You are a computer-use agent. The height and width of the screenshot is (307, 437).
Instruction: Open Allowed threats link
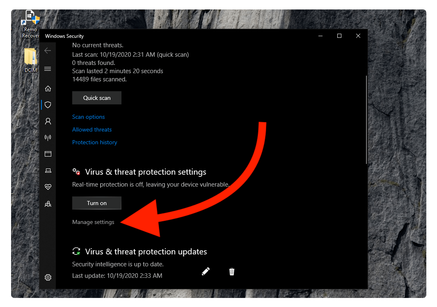pyautogui.click(x=92, y=129)
